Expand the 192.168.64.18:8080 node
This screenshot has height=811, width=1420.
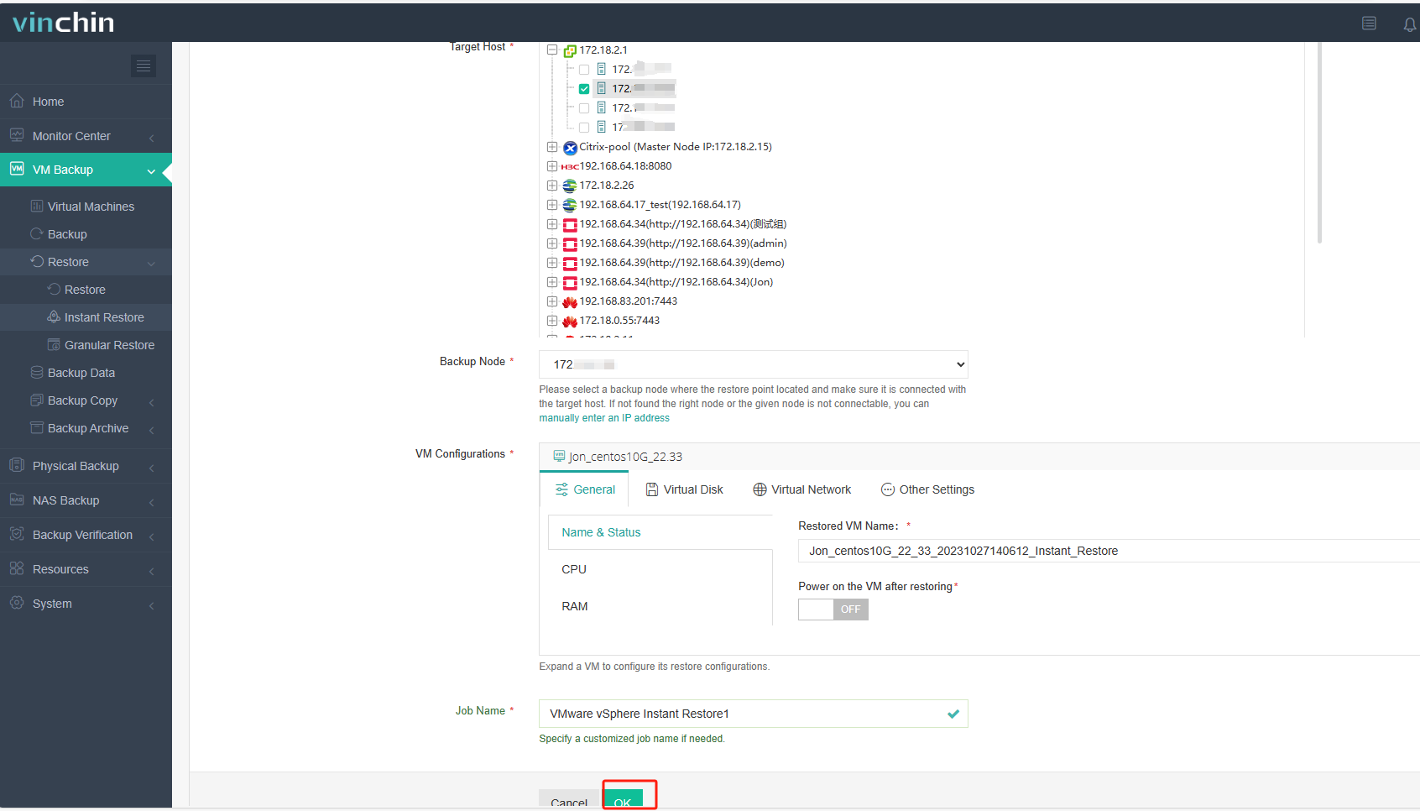point(552,166)
